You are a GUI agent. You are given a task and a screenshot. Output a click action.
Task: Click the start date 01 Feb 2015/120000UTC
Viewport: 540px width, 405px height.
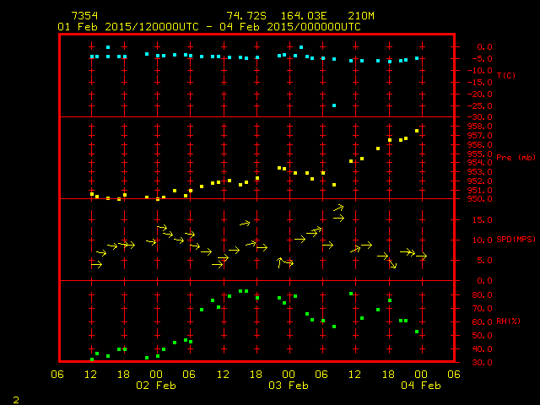(127, 27)
